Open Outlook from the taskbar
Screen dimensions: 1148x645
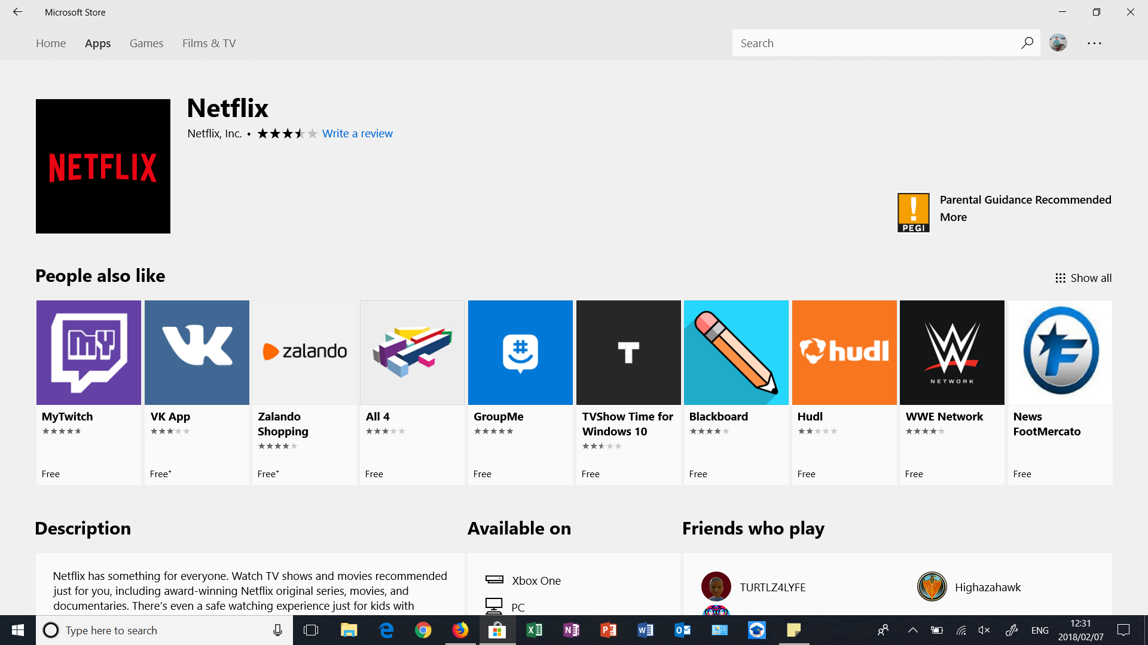[x=683, y=630]
